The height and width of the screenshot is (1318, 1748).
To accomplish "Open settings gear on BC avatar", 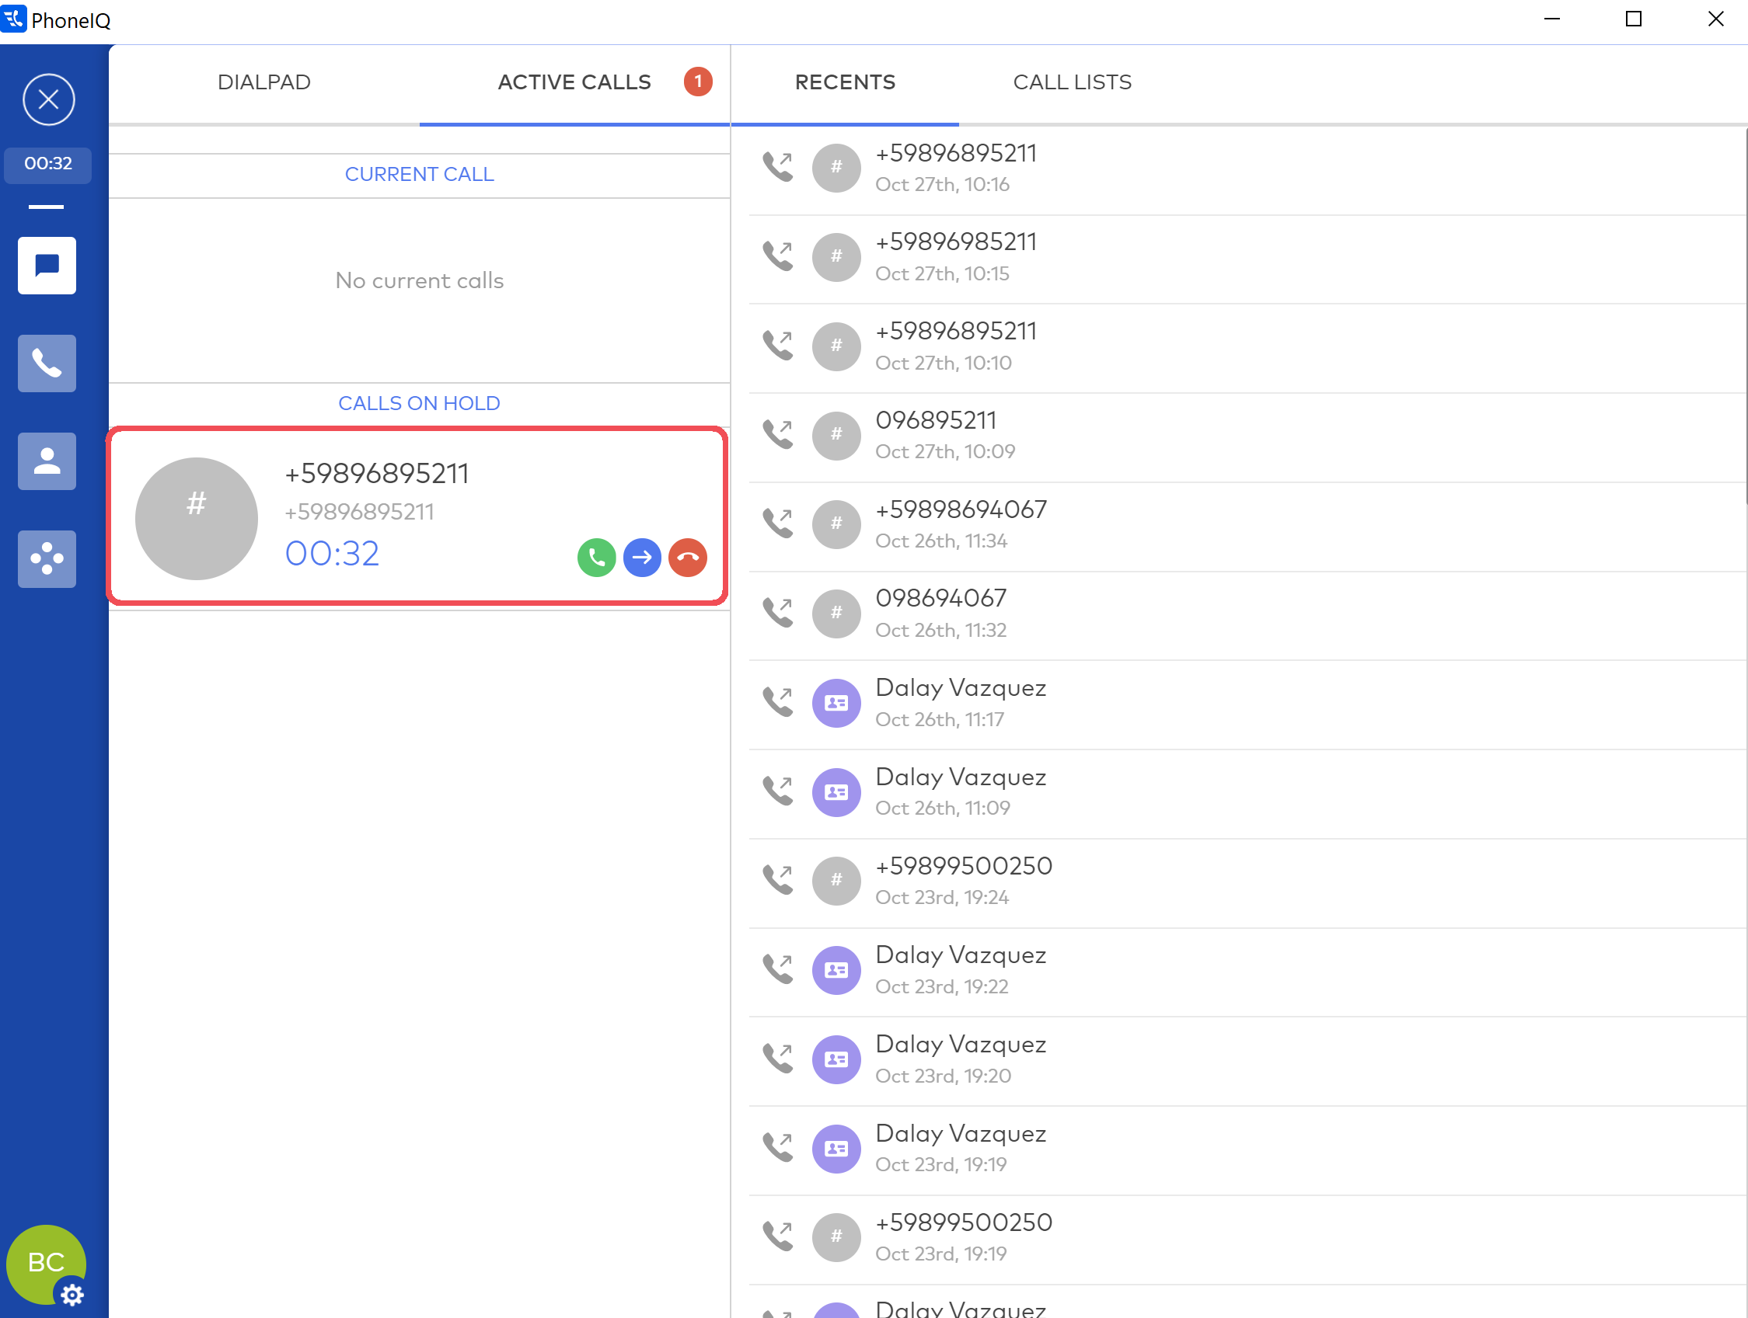I will click(72, 1294).
